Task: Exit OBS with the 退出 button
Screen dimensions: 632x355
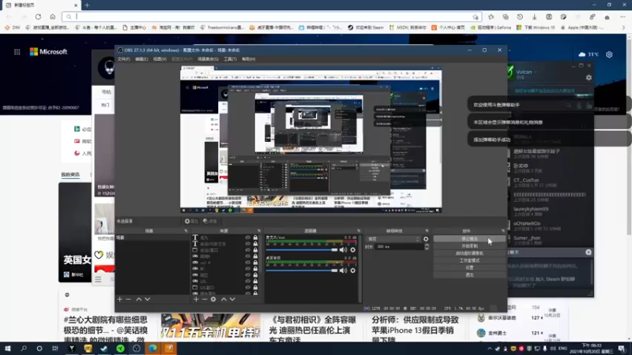Action: (469, 275)
